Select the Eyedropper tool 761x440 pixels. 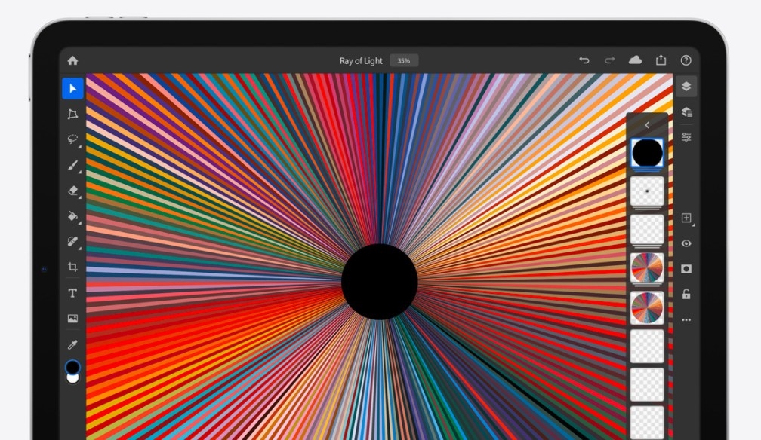[72, 344]
